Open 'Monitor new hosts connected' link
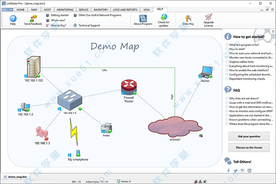276x184 pixels. (251, 57)
